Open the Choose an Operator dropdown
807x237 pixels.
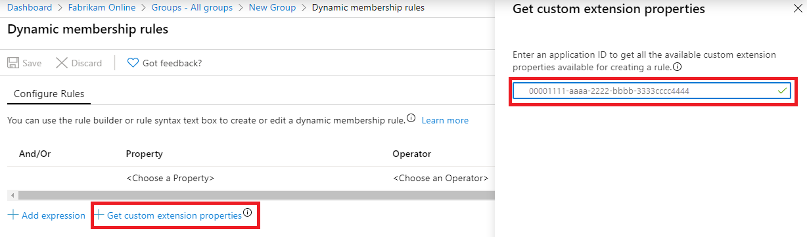click(x=441, y=178)
